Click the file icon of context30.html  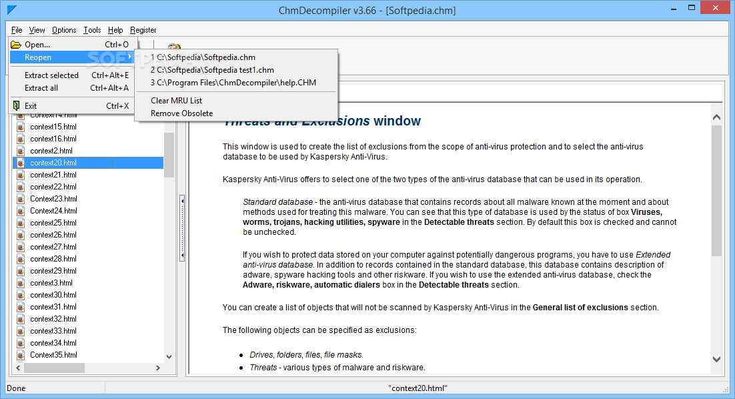pyautogui.click(x=21, y=295)
